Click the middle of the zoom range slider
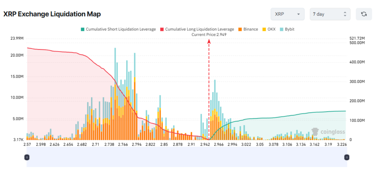 tap(187, 157)
